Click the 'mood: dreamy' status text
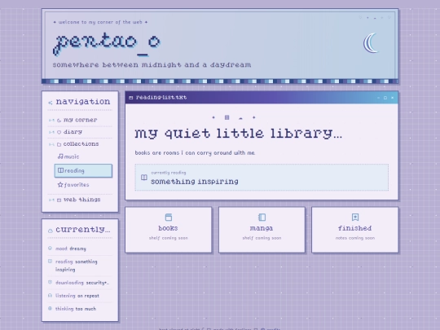The image size is (440, 330). pos(71,249)
